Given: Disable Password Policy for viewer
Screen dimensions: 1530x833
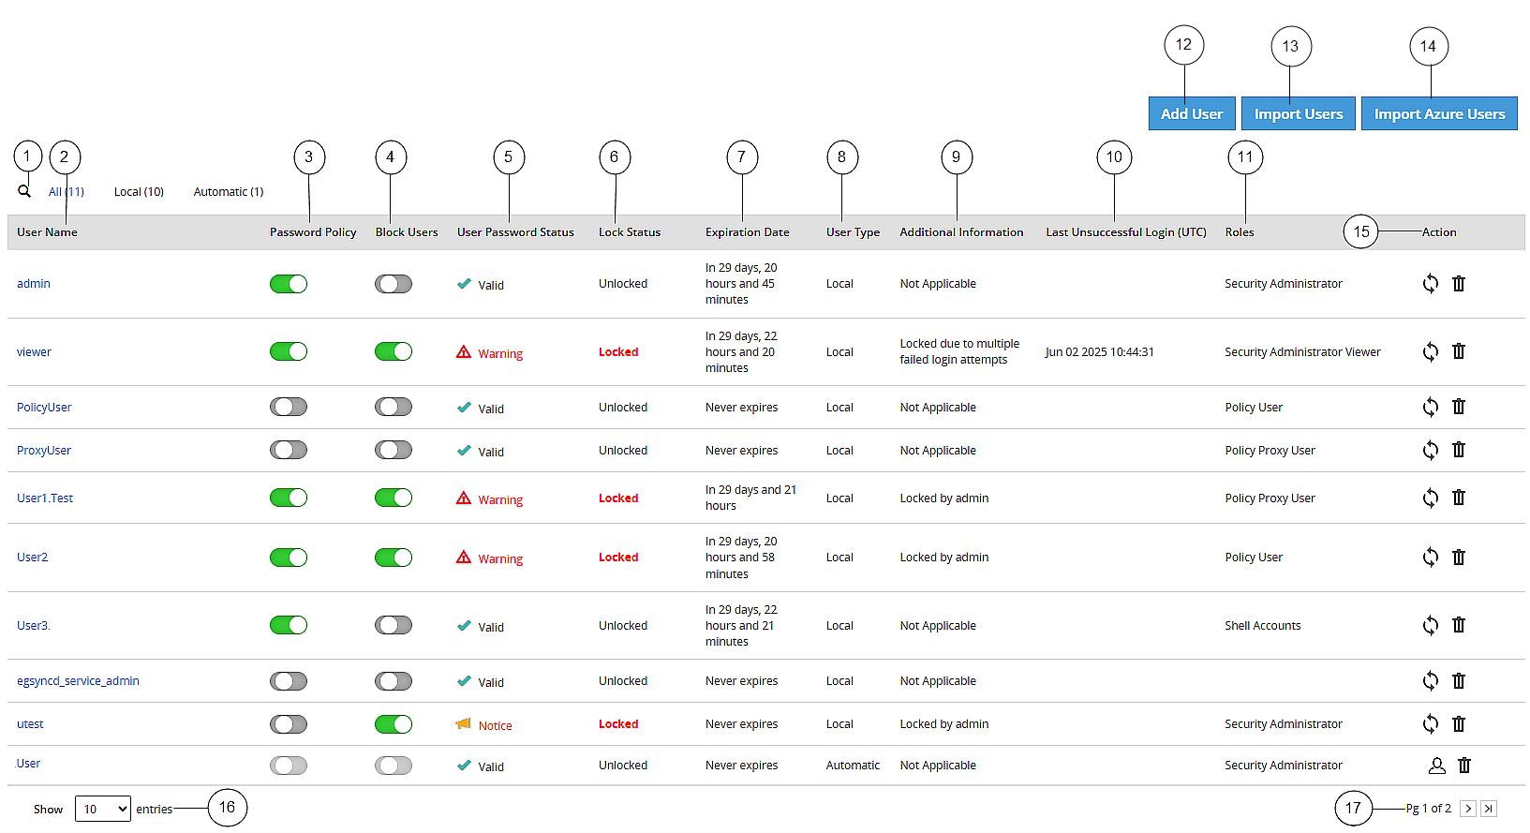Looking at the screenshot, I should pyautogui.click(x=289, y=351).
